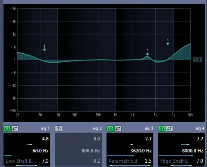This screenshot has width=207, height=167.
Task: Toggle eq 1 band power button
Action: click(x=7, y=128)
